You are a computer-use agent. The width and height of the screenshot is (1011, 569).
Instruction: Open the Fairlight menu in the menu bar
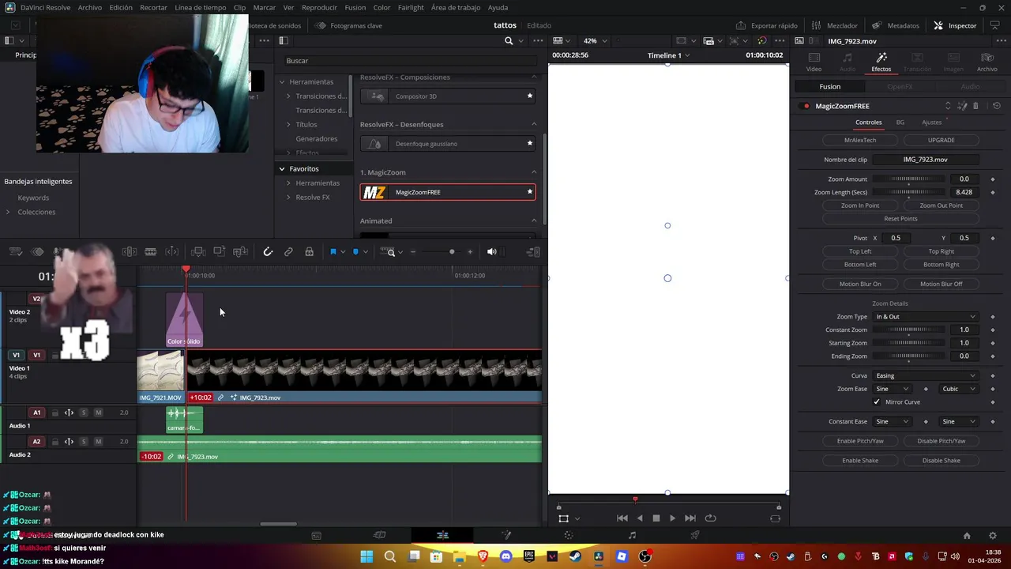[x=411, y=7]
